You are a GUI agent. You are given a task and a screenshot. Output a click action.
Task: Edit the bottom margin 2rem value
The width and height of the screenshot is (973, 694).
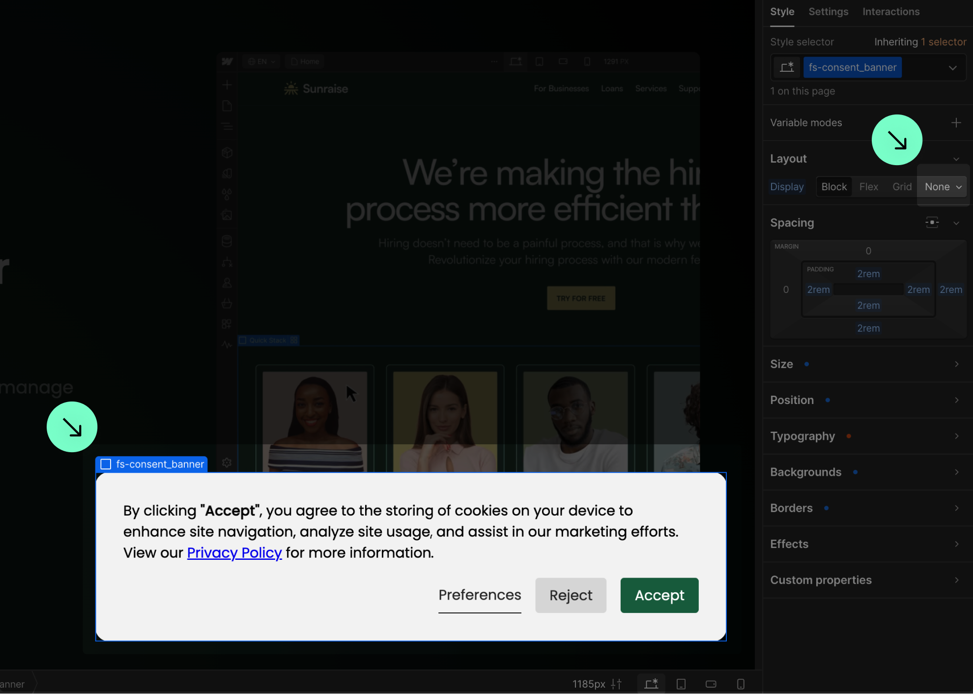coord(868,328)
